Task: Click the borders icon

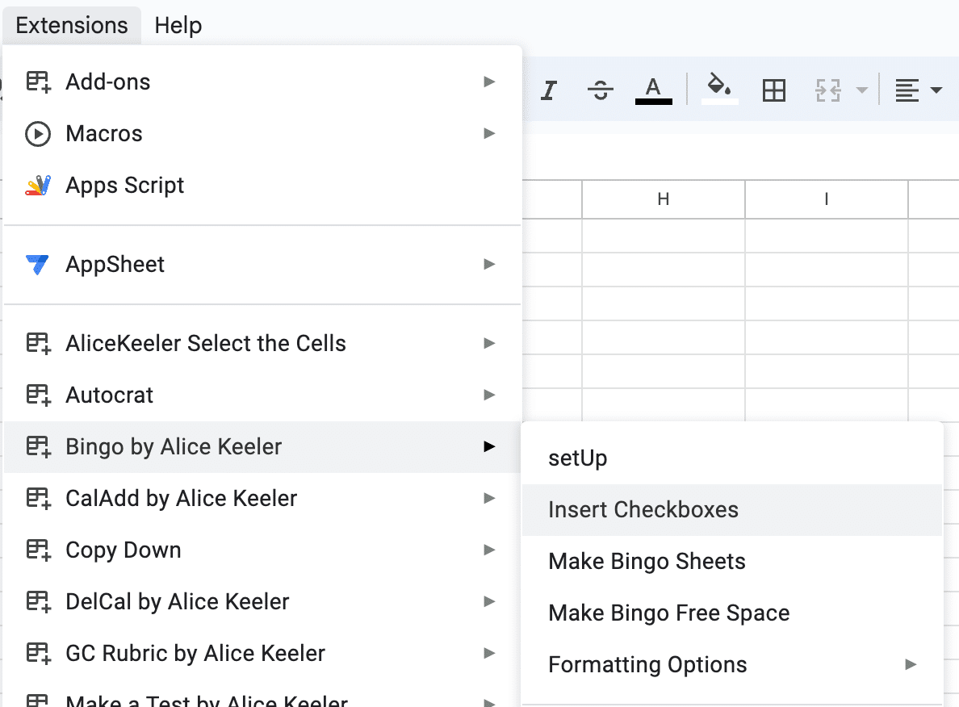Action: [773, 90]
